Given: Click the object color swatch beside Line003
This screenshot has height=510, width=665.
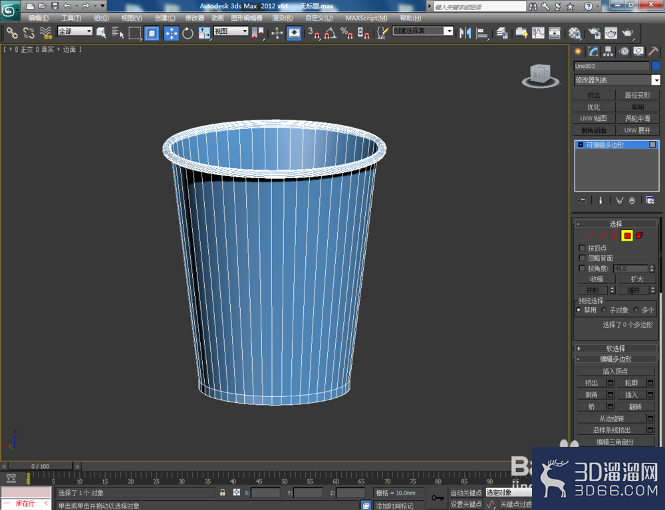Looking at the screenshot, I should (x=656, y=66).
